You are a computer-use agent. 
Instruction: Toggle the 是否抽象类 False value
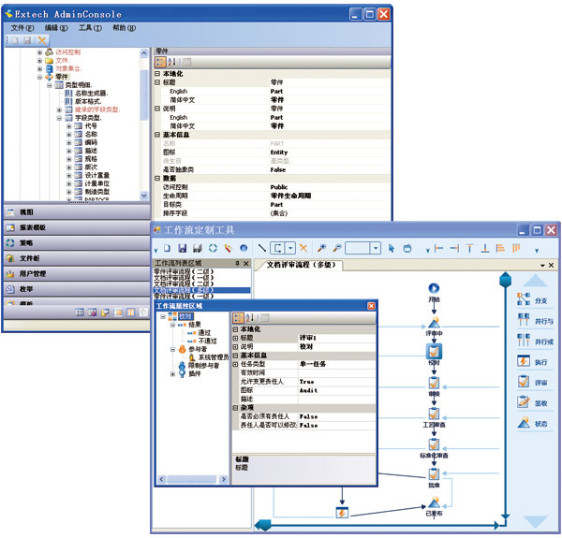tap(278, 170)
